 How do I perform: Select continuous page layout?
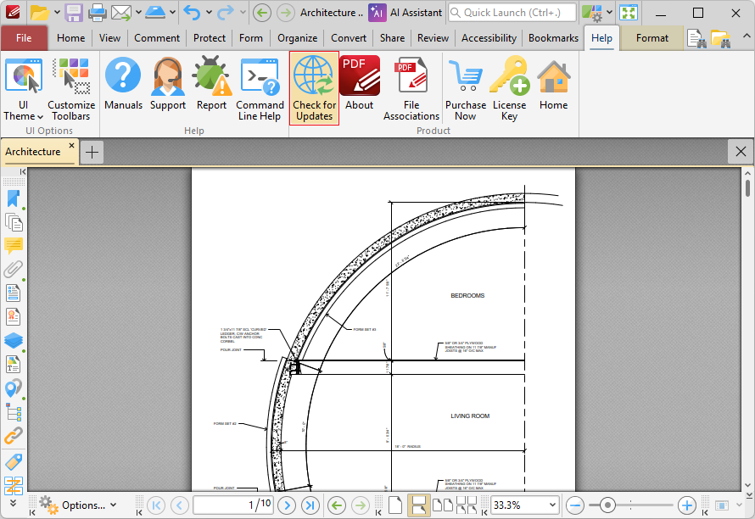419,505
